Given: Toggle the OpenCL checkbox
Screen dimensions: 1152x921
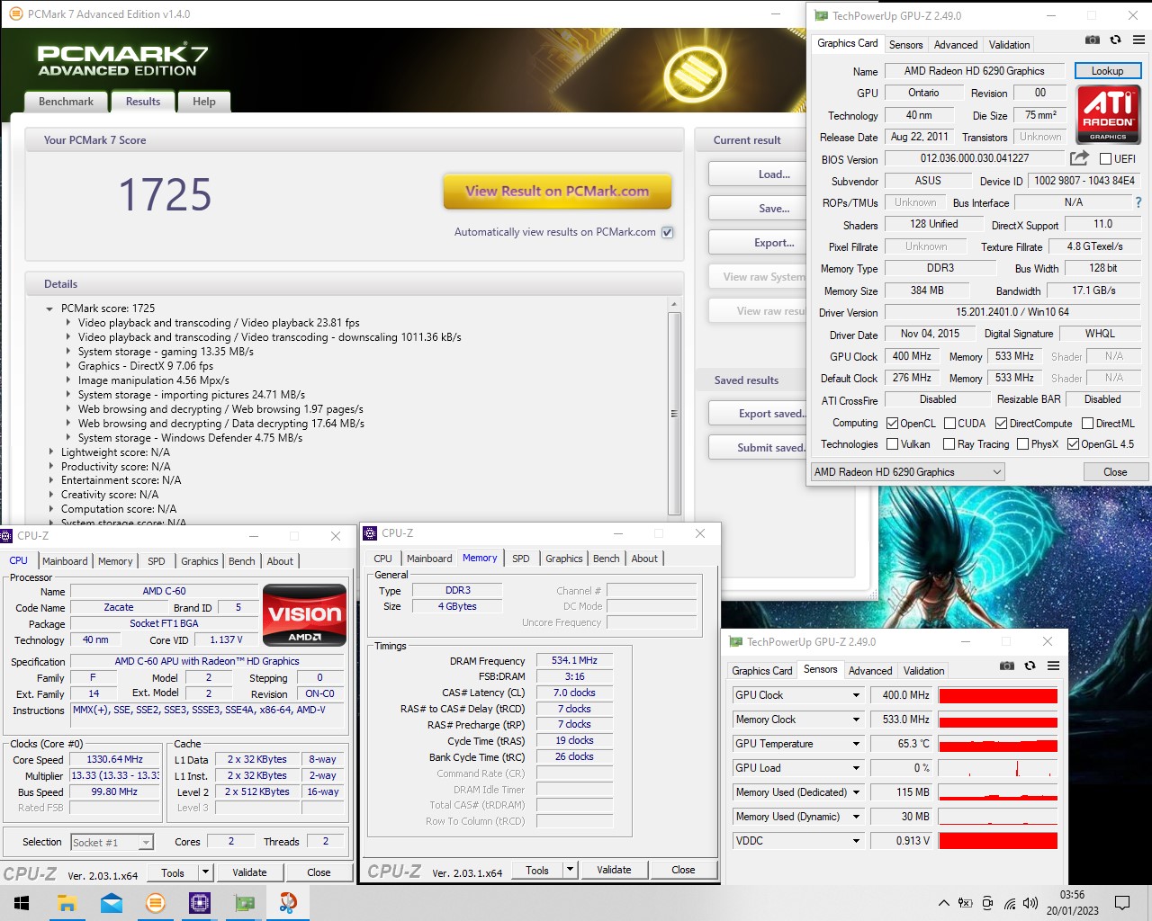Looking at the screenshot, I should pos(892,424).
